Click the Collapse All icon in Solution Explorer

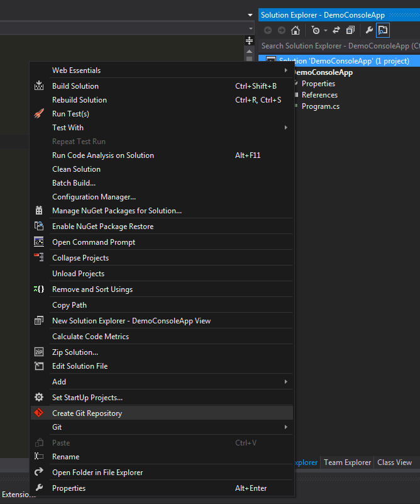tap(350, 30)
